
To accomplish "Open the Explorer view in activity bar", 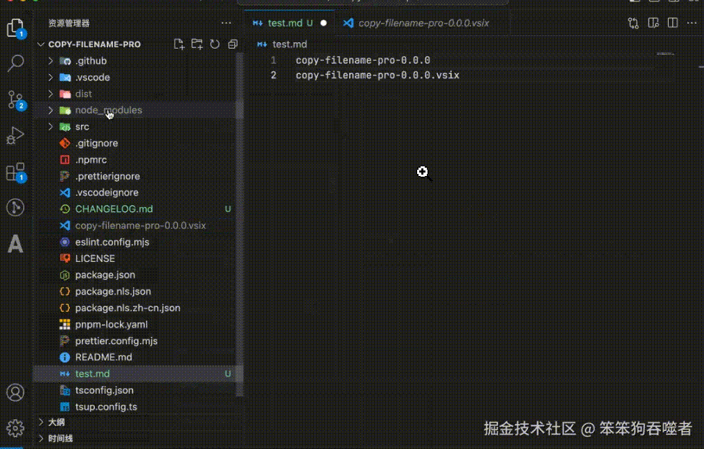I will click(16, 28).
